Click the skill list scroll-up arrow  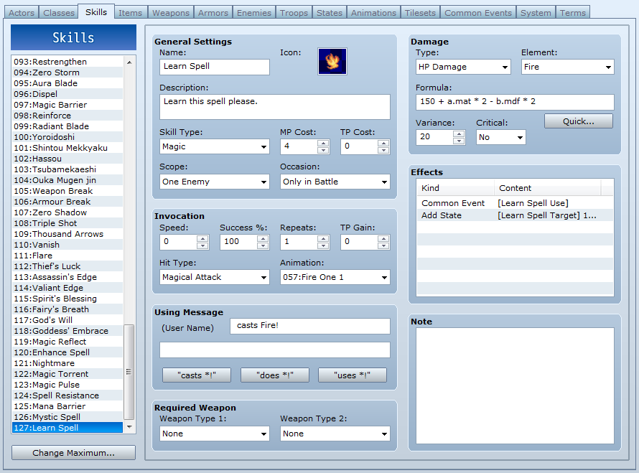point(129,62)
